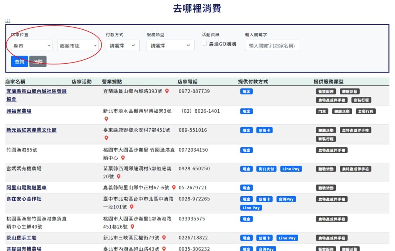Open map pin for 新北市三峽區民權街79號

164,238
